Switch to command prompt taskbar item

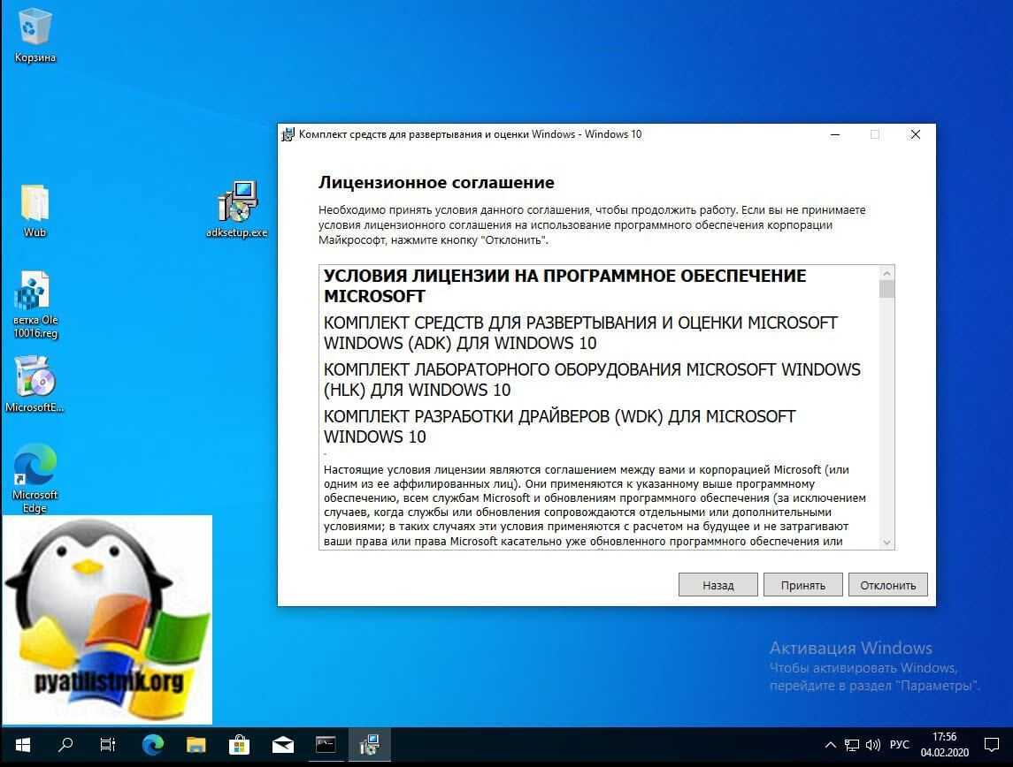pos(326,746)
